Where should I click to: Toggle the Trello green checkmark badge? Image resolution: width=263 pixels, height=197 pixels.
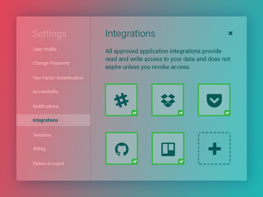(181, 162)
